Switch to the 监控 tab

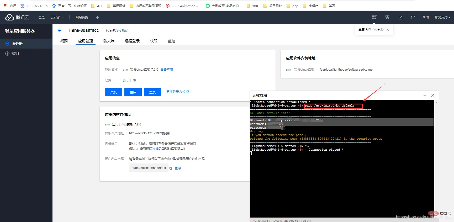[x=172, y=41]
